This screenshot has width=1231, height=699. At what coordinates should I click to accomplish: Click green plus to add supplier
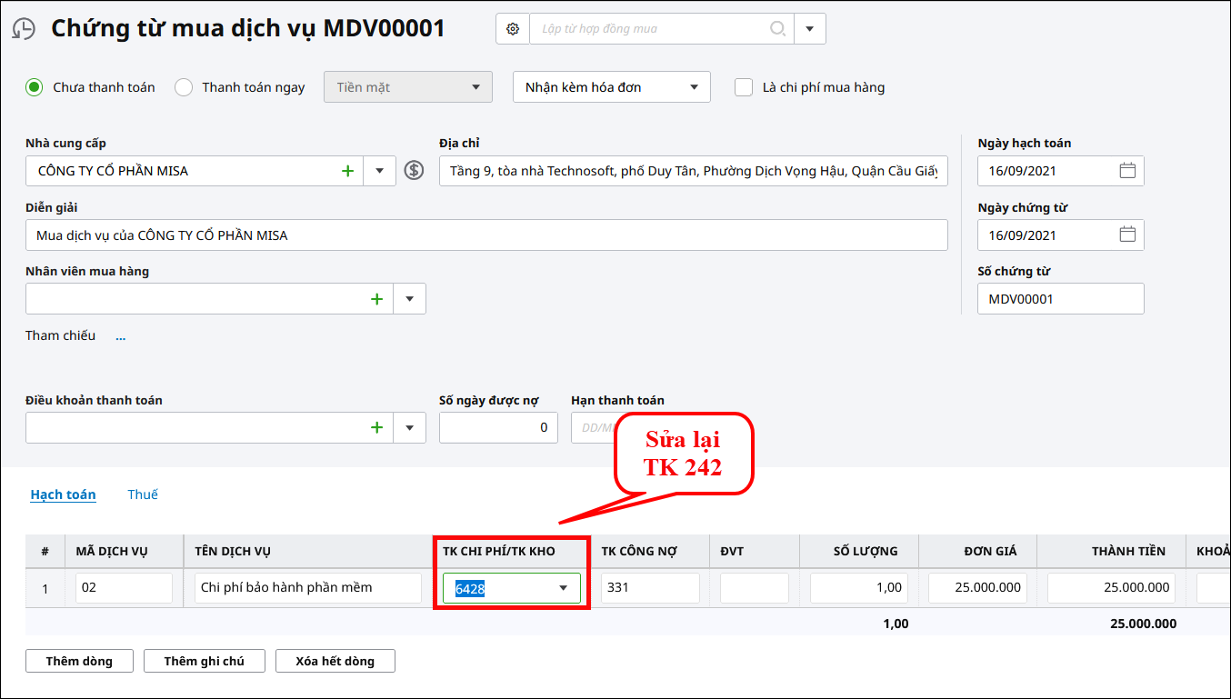(347, 171)
